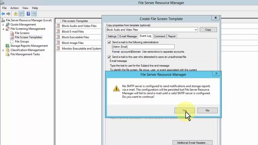This screenshot has width=258, height=145.
Task: Click the File Server Resource Manager (Local) root icon
Action: [3, 20]
